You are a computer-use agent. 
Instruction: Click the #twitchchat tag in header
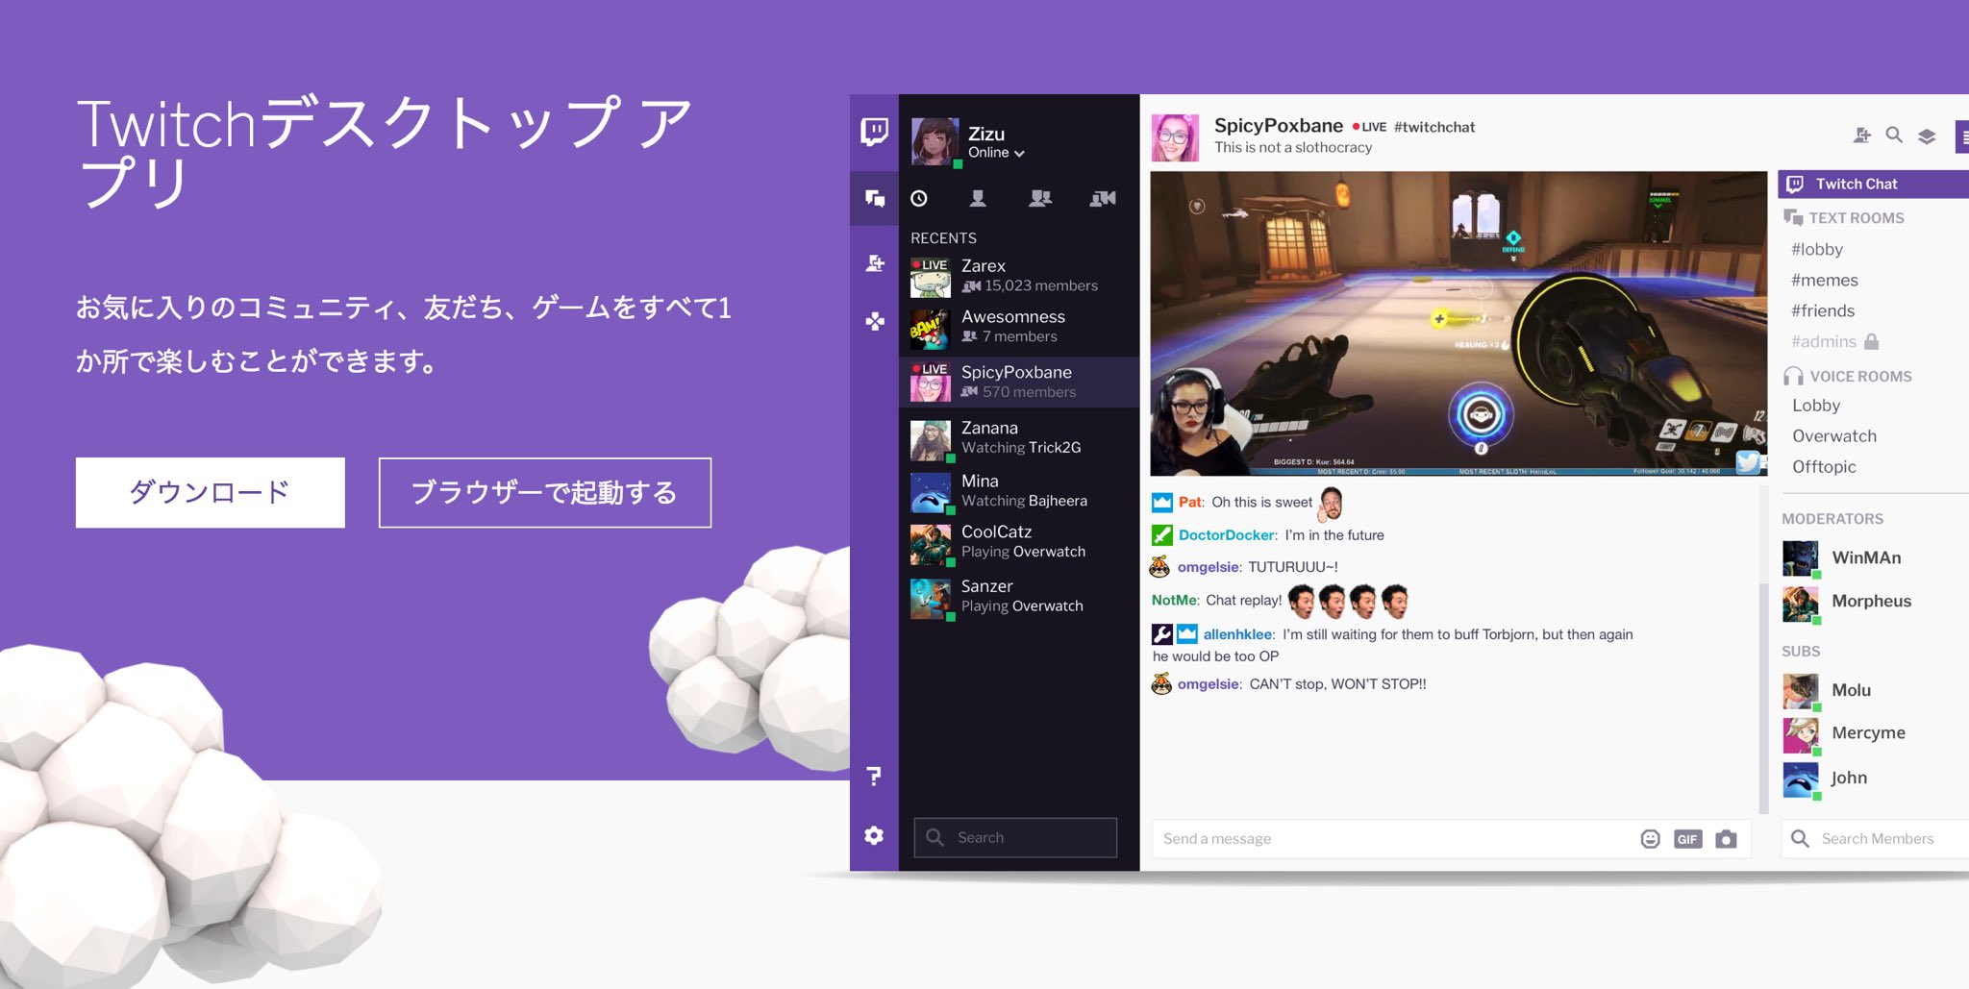pos(1434,127)
